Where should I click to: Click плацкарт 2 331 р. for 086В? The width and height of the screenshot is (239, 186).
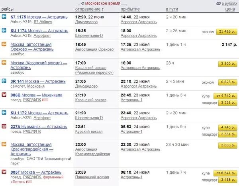(228, 103)
